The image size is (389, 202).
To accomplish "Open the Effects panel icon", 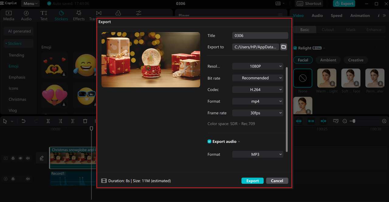I will (79, 13).
